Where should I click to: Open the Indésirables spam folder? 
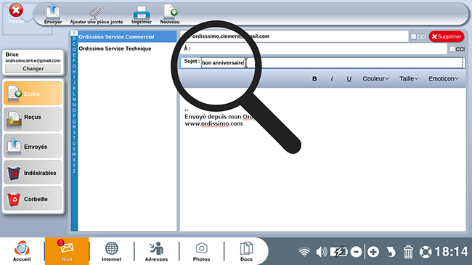click(33, 172)
